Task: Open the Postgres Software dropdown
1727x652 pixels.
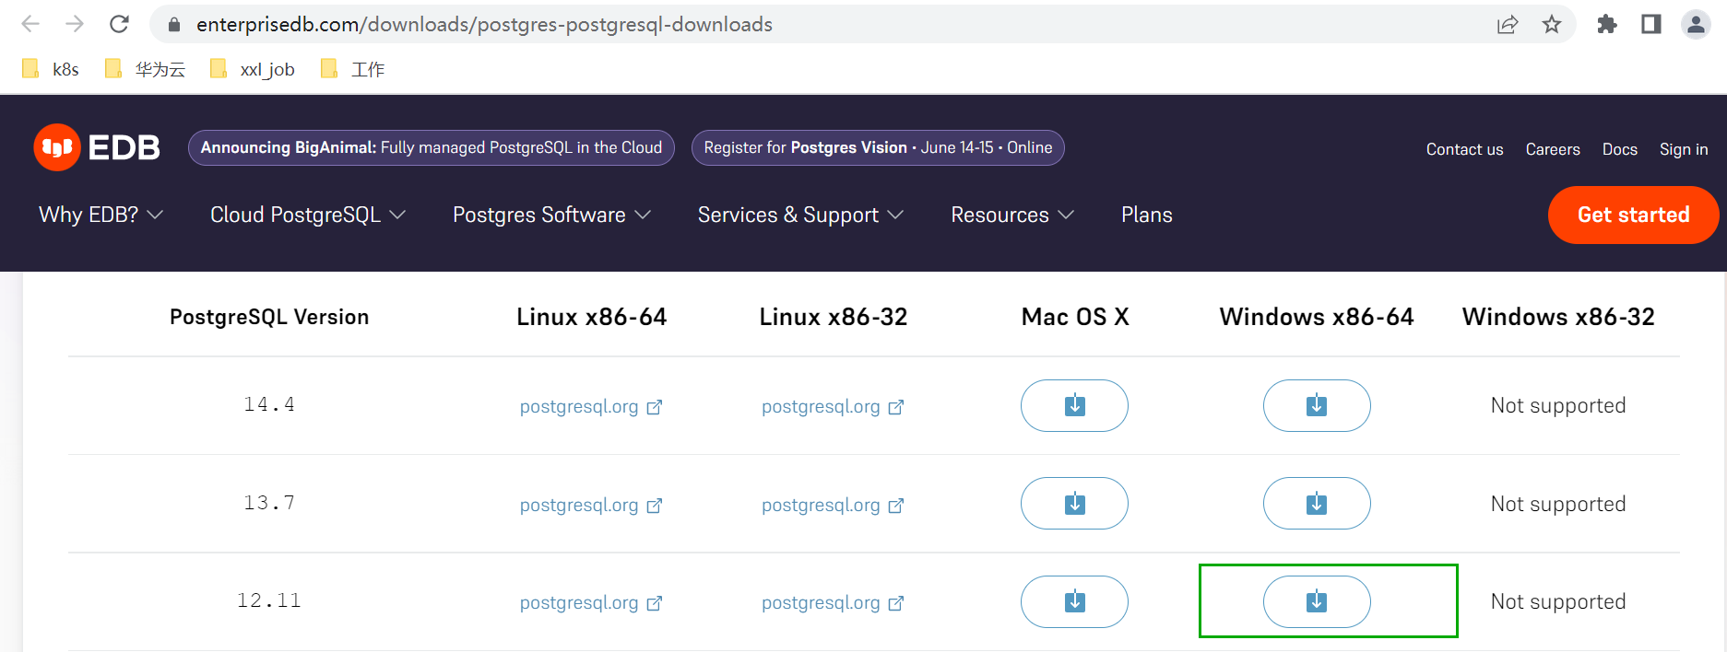Action: coord(551,215)
